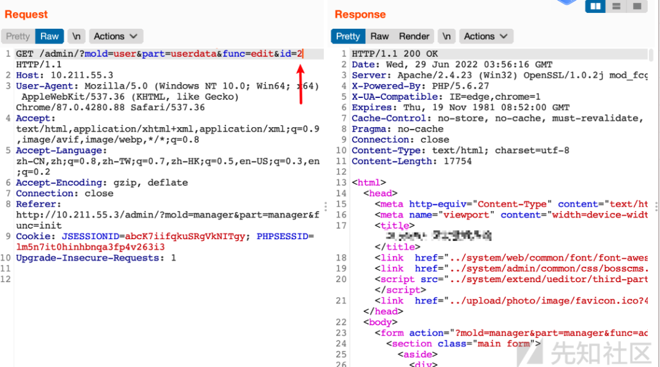Click the 'X-UA-Compatible' response header
Screen dimensions: 660x367
click(446, 97)
